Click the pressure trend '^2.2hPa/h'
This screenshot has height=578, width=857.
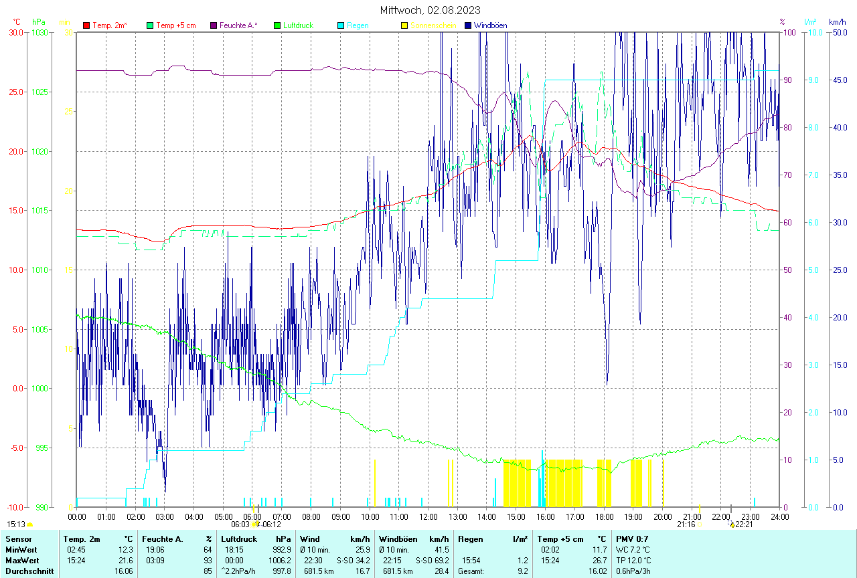click(x=240, y=571)
